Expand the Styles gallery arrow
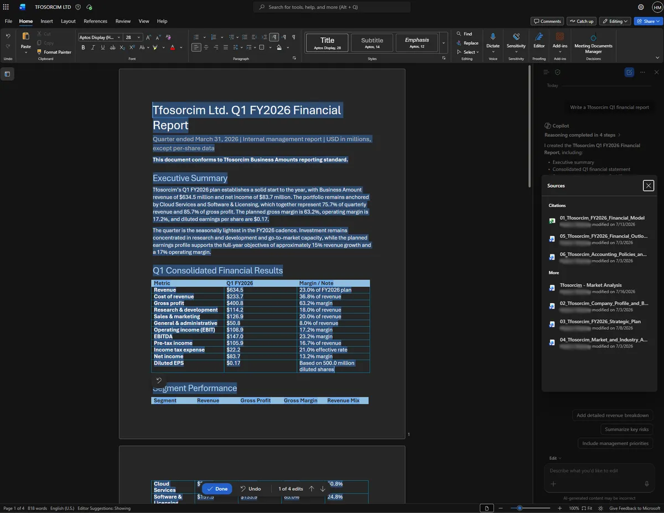Screen dimensions: 664x513 [x=443, y=43]
